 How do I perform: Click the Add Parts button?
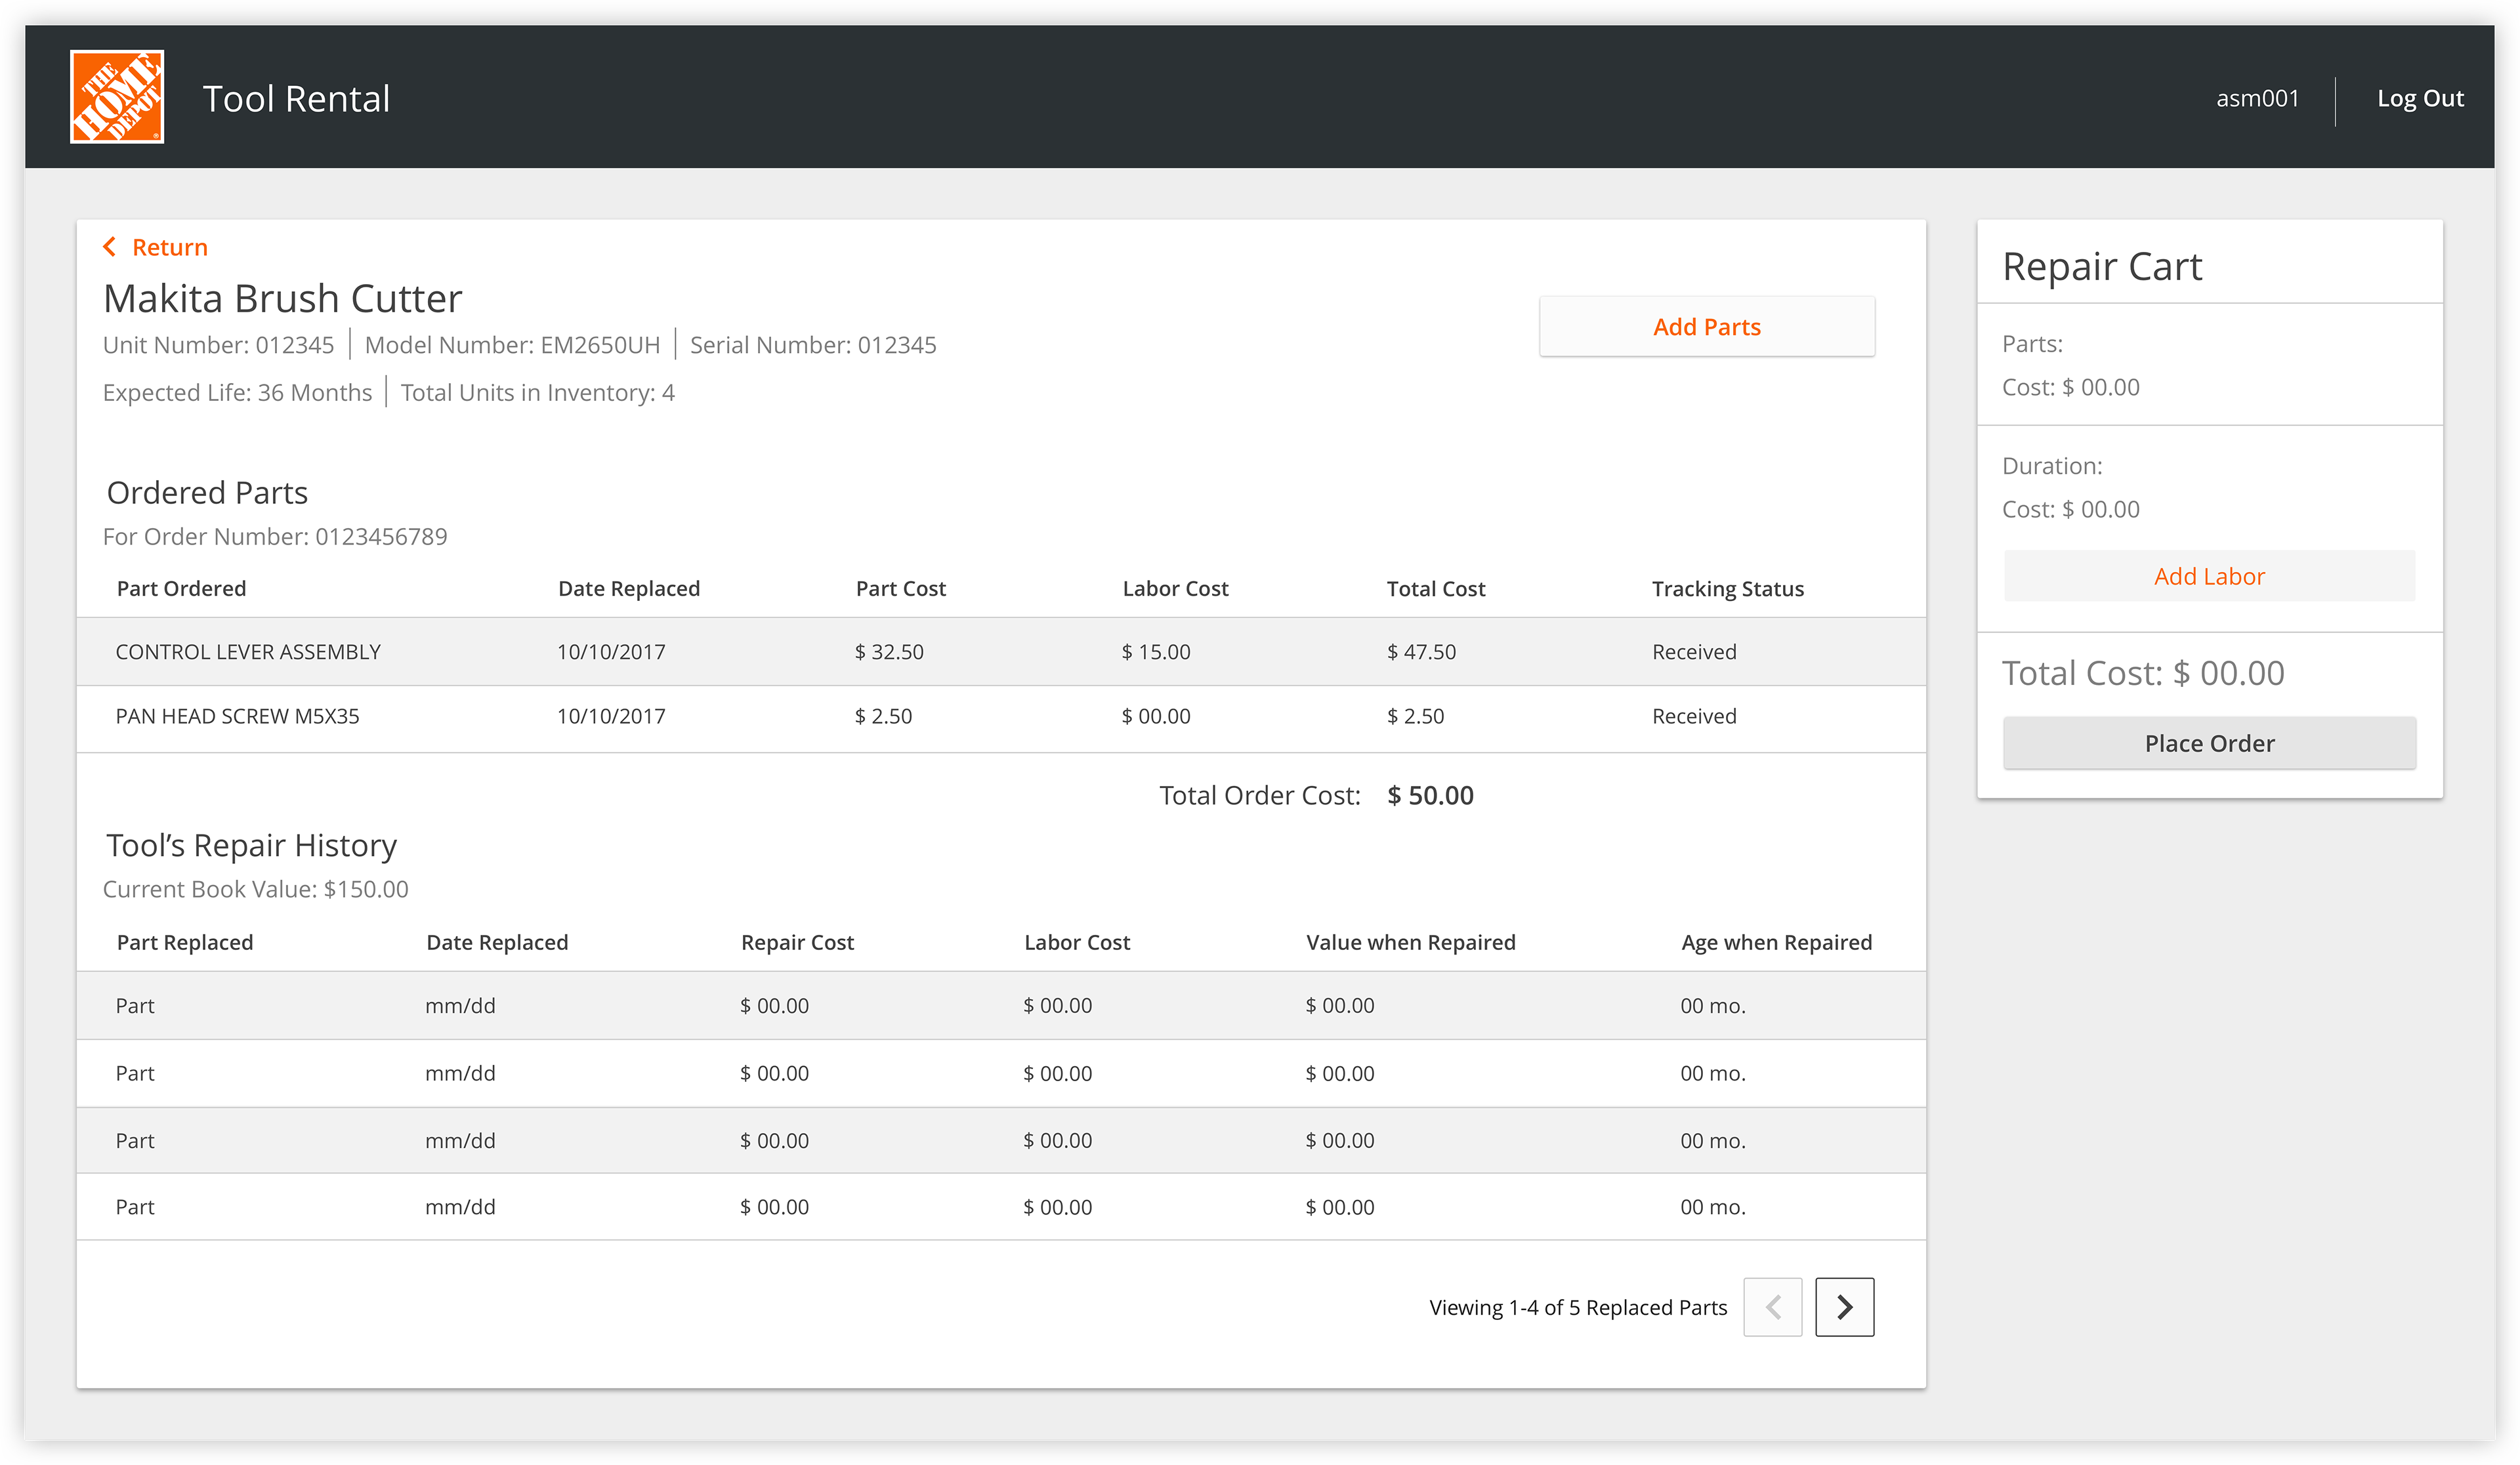(1706, 327)
